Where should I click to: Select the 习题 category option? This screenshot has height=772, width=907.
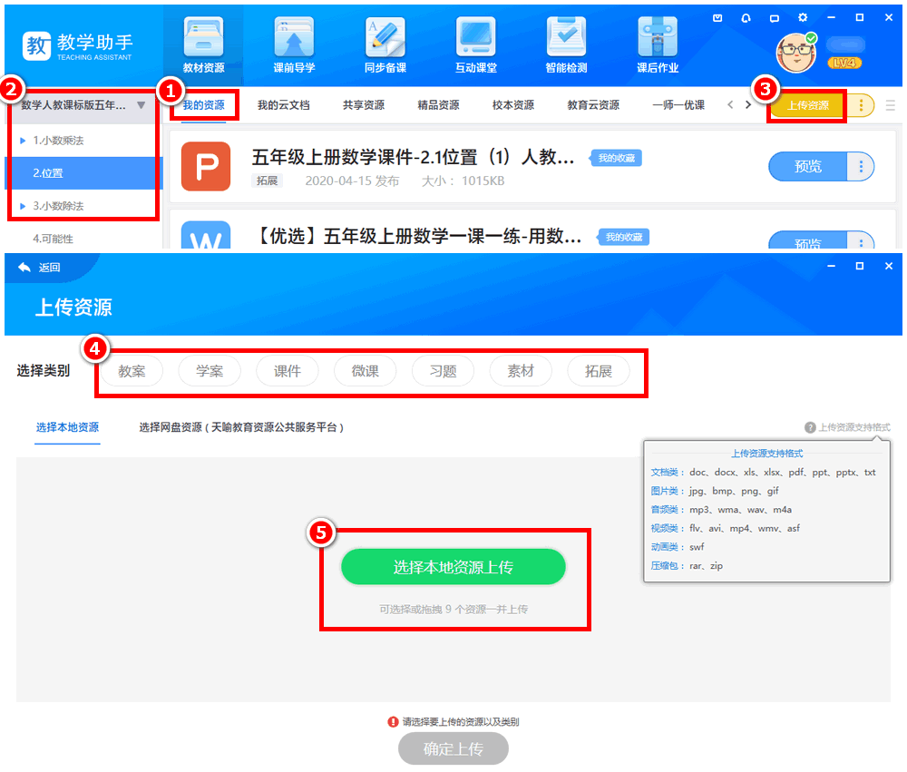444,371
